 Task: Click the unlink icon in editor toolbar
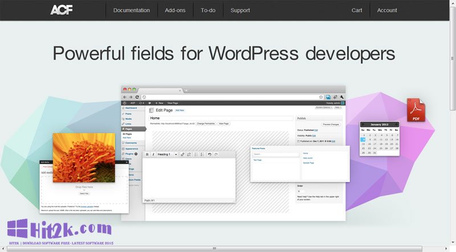189,155
